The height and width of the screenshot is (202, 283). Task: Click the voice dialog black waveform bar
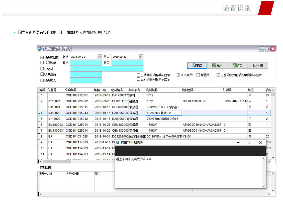[x=190, y=151]
